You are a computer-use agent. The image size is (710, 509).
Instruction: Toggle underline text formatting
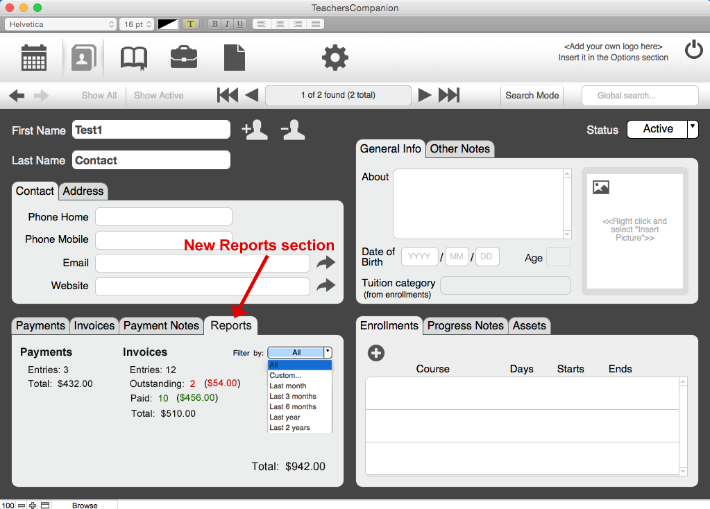(x=239, y=24)
